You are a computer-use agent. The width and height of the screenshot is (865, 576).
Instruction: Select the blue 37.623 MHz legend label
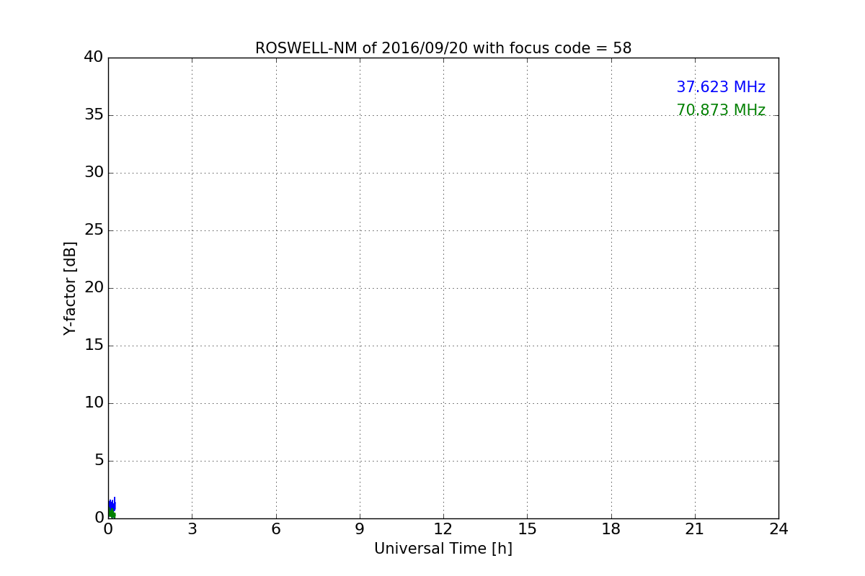[721, 87]
